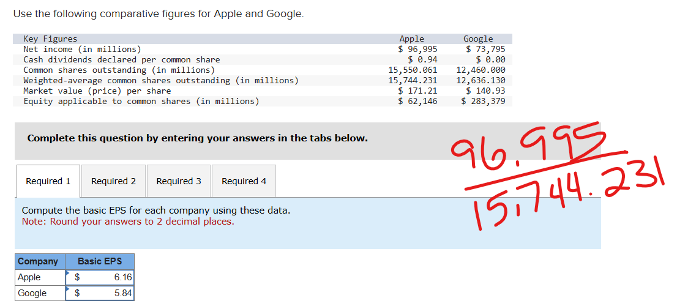Switch to the Required 2 tab

pos(113,181)
